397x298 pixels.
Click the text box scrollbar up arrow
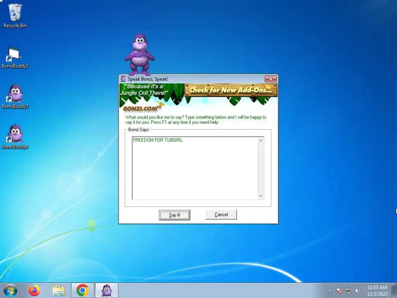261,140
